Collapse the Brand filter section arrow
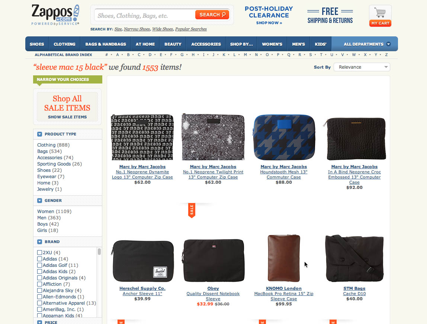Image resolution: width=427 pixels, height=324 pixels. point(40,242)
